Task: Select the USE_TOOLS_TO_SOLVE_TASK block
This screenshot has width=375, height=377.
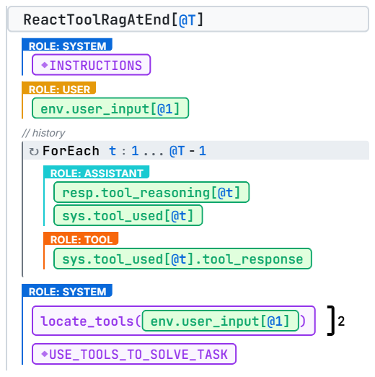Action: [134, 354]
